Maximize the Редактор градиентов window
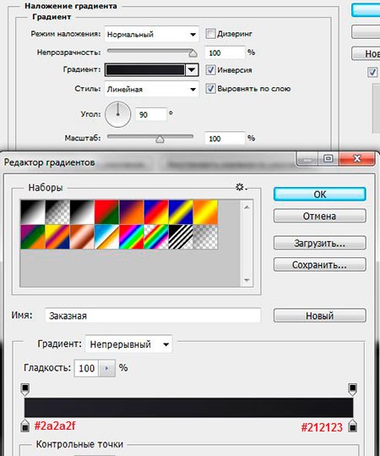380x456 pixels. (x=328, y=159)
